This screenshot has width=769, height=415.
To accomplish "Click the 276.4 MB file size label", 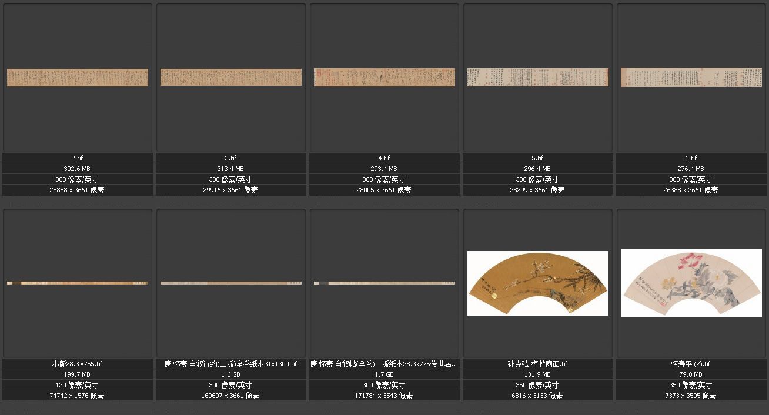I will click(x=691, y=169).
